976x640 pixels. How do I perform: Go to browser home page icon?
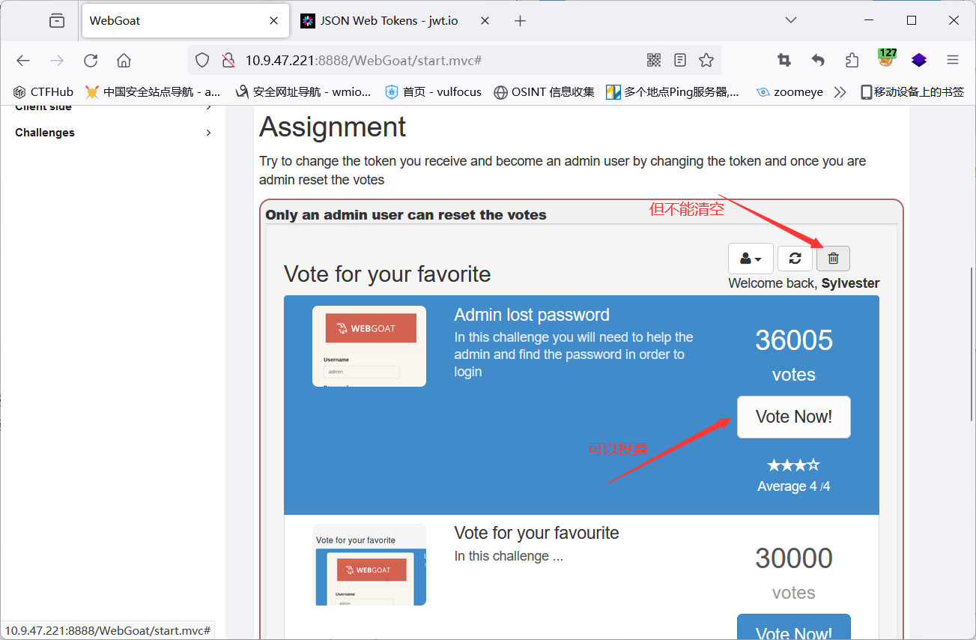124,61
